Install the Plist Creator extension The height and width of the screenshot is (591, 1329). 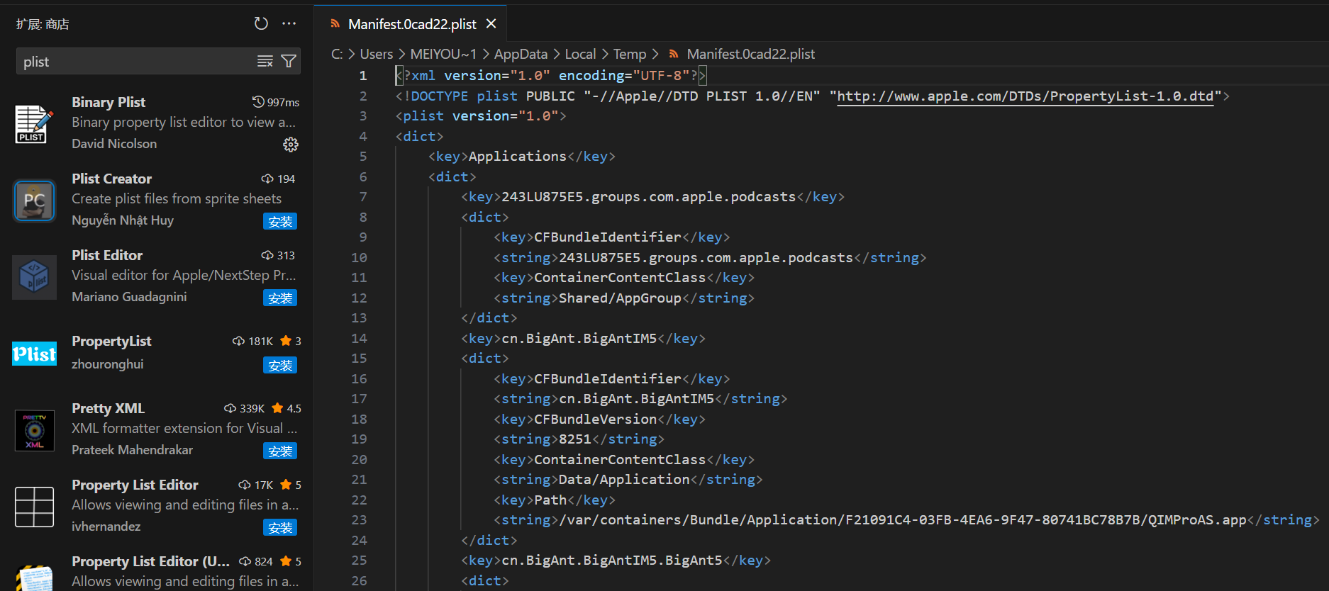point(280,222)
